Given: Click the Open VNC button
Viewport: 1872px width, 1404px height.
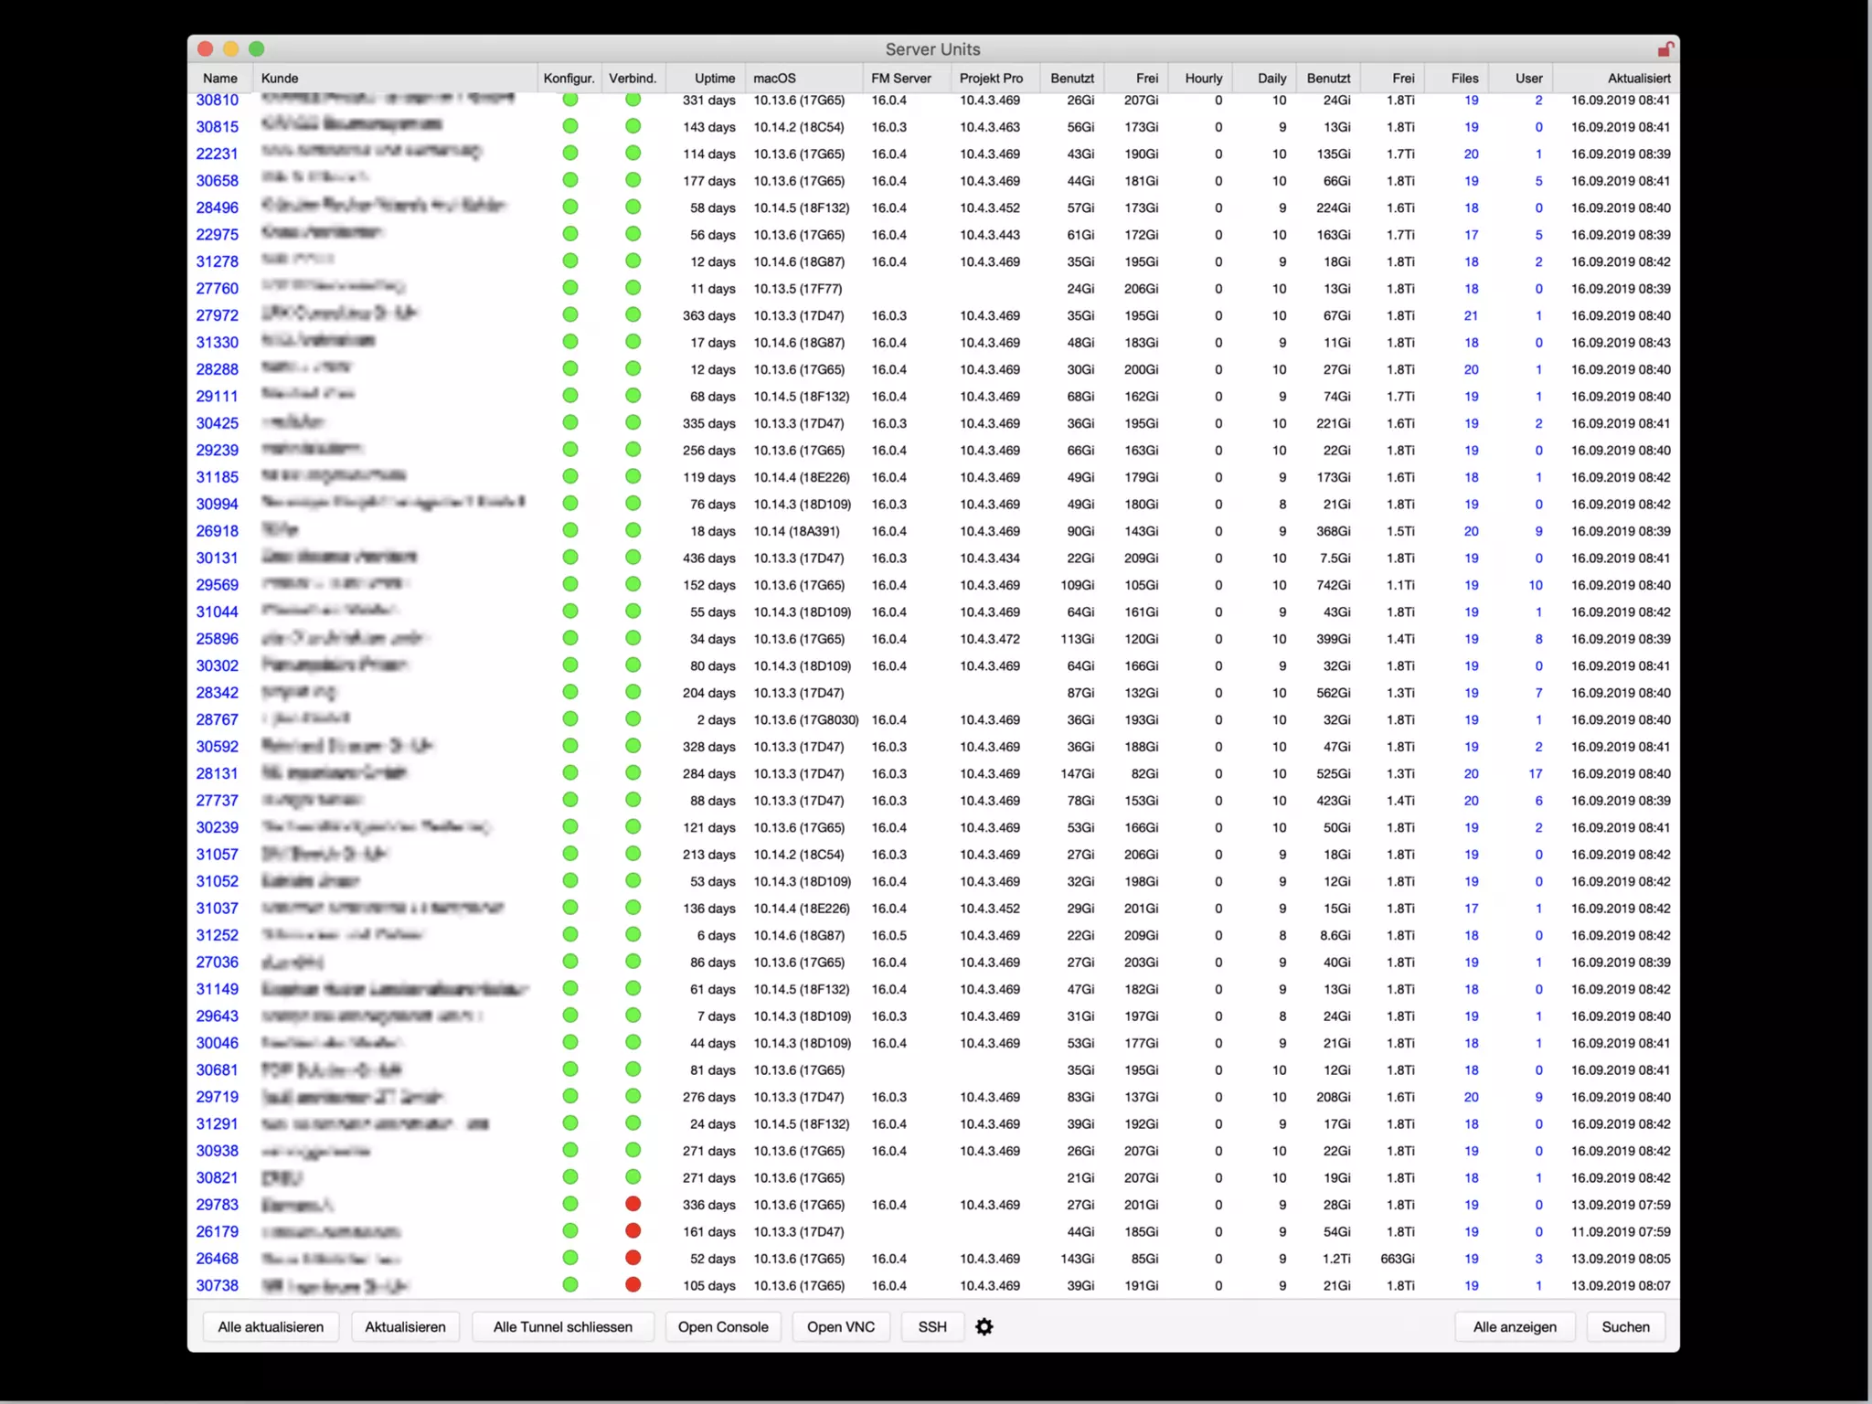Looking at the screenshot, I should coord(840,1326).
